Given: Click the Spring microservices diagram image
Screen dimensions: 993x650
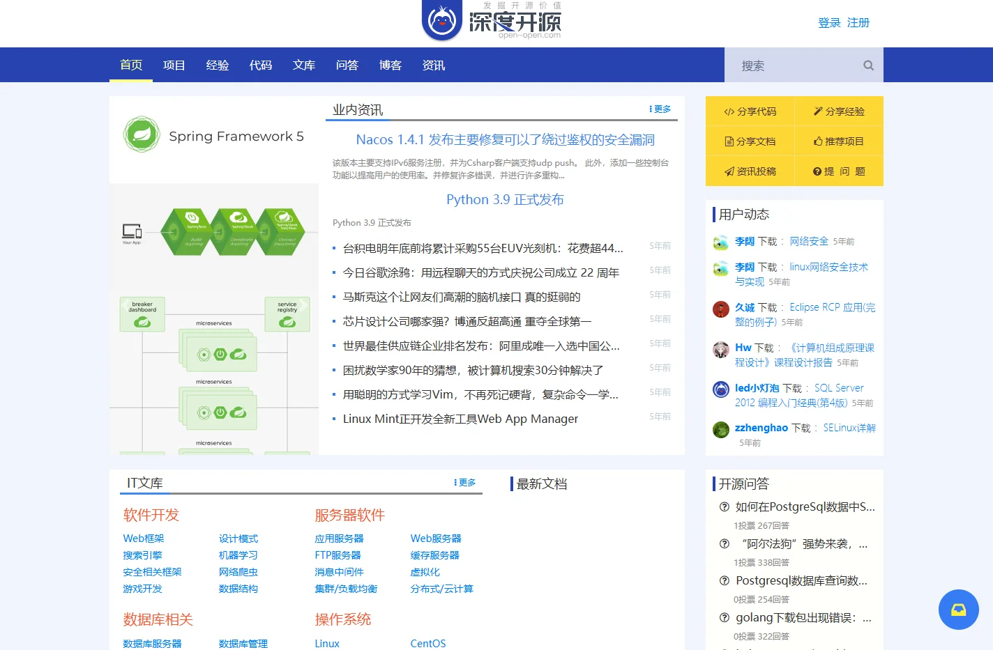Looking at the screenshot, I should point(214,319).
